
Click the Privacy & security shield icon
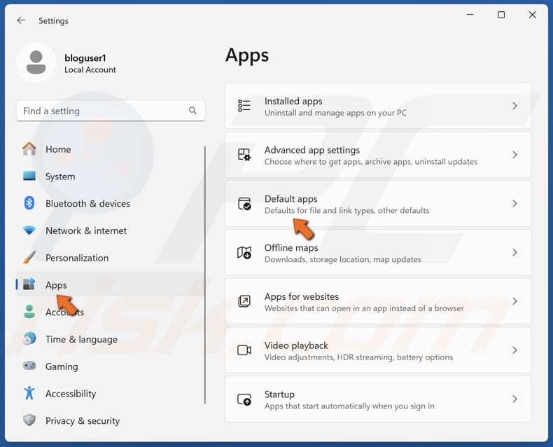point(29,420)
